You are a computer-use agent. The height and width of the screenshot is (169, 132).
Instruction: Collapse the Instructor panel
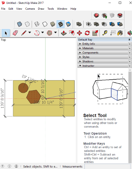[x=103, y=66]
